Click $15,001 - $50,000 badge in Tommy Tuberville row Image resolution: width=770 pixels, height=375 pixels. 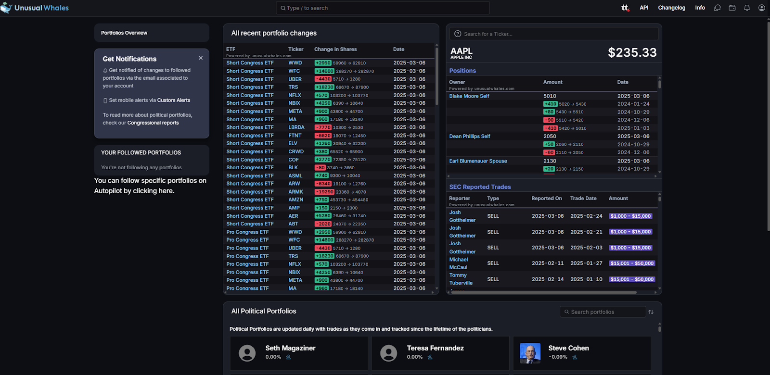click(632, 279)
